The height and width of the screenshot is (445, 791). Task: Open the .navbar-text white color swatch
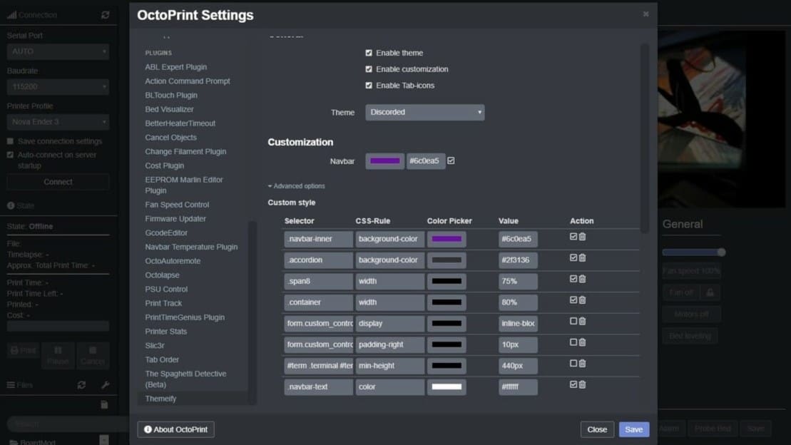[446, 387]
